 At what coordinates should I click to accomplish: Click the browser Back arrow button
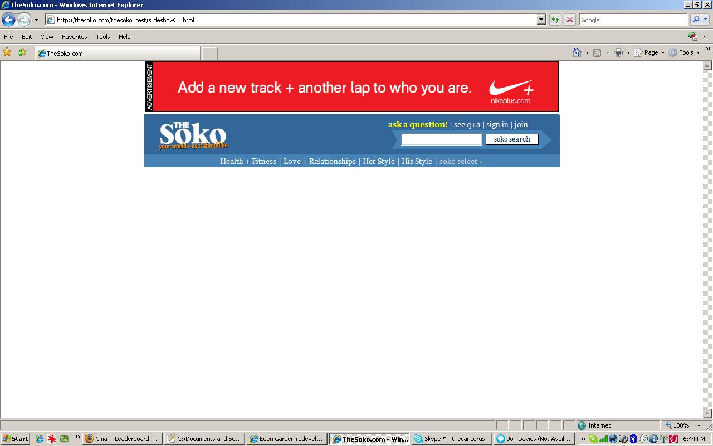[x=8, y=20]
